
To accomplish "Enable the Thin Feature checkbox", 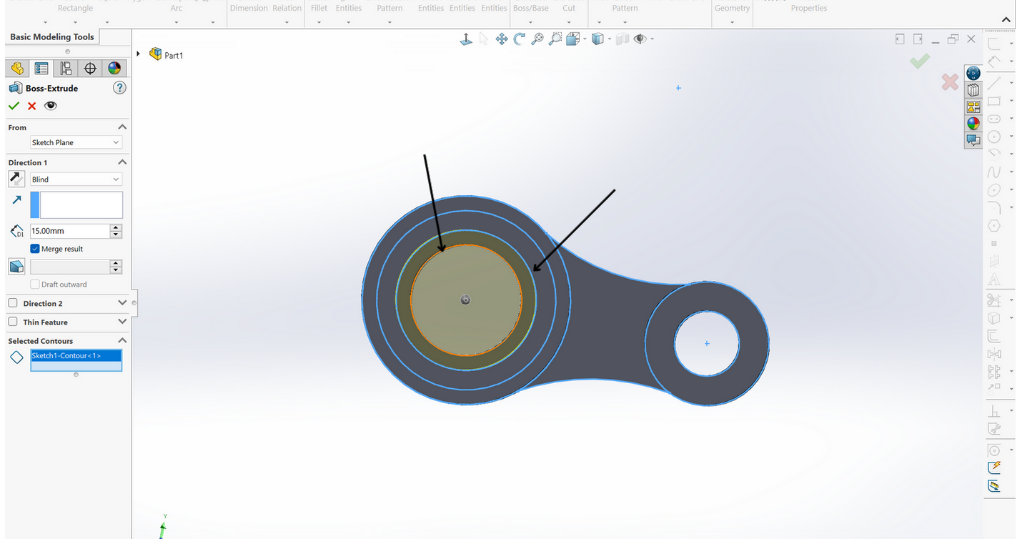I will (13, 322).
